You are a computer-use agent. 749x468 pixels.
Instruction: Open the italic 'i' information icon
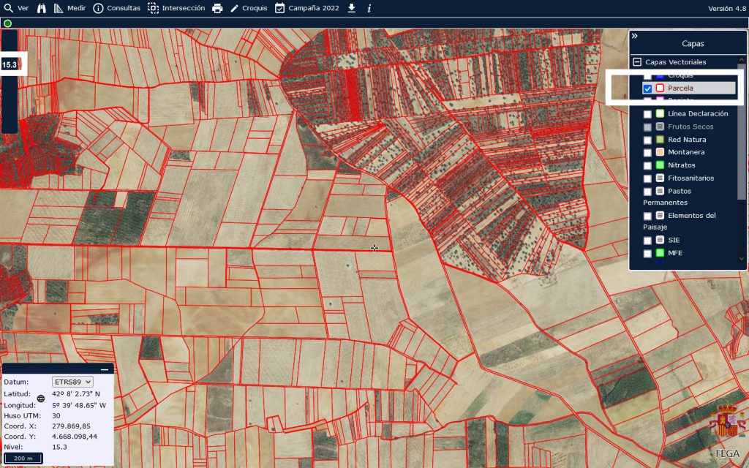click(369, 8)
